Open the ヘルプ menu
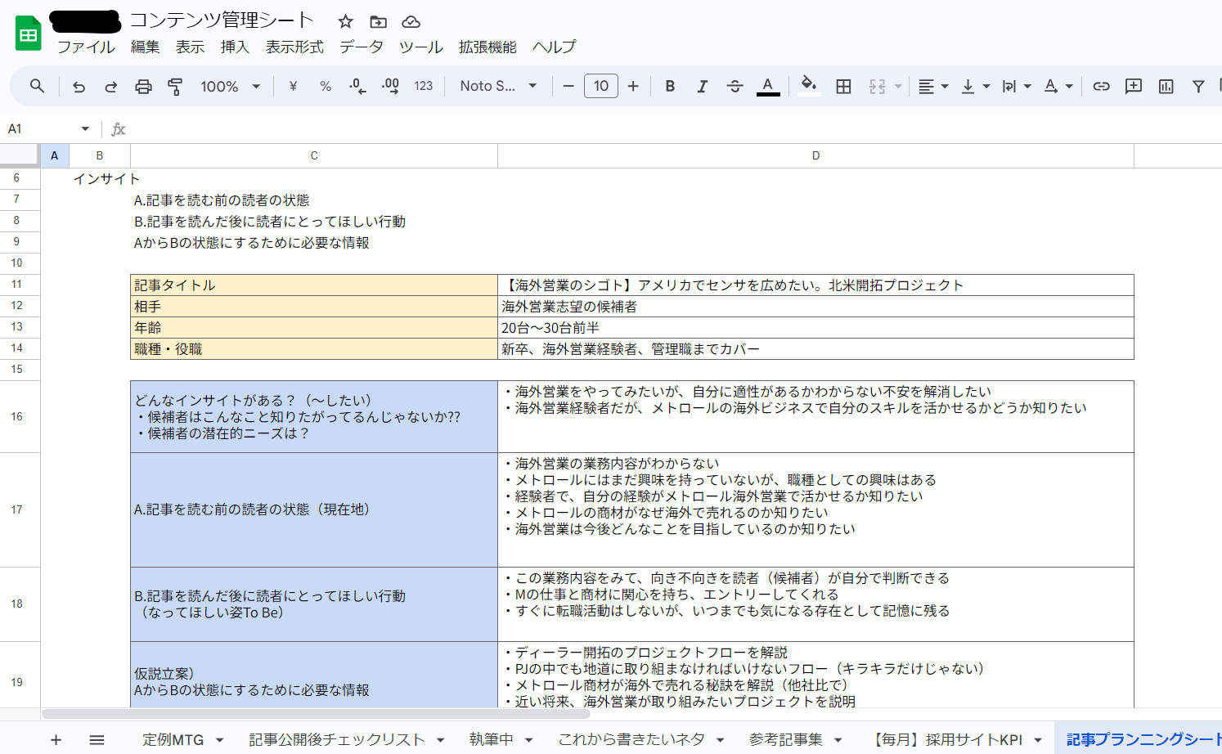 pyautogui.click(x=555, y=47)
